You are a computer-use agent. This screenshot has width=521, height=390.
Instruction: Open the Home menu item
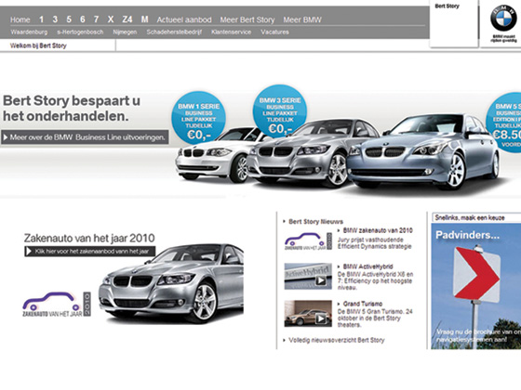(x=20, y=19)
